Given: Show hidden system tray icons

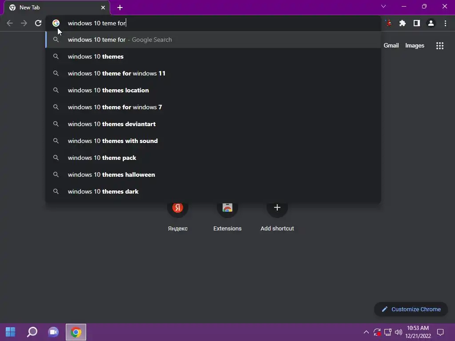Looking at the screenshot, I should point(366,332).
